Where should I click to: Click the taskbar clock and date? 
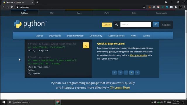click(x=176, y=102)
